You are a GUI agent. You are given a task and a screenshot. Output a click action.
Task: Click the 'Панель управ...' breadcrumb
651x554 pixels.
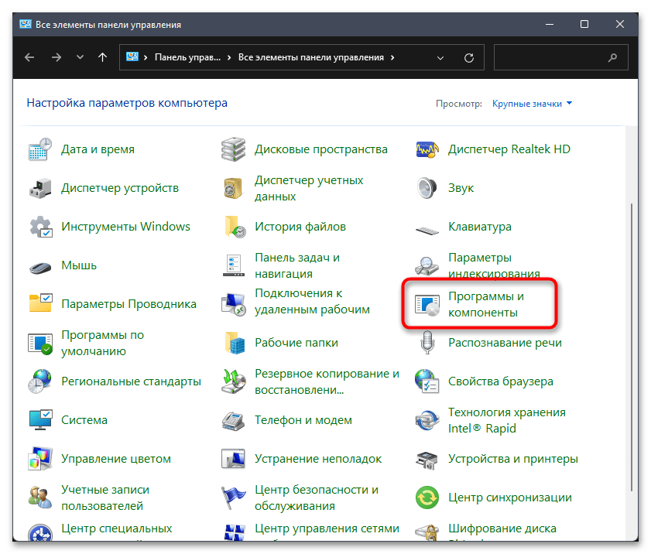coord(187,57)
